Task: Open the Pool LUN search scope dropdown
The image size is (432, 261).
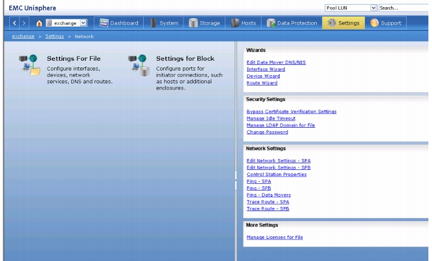Action: 351,8
